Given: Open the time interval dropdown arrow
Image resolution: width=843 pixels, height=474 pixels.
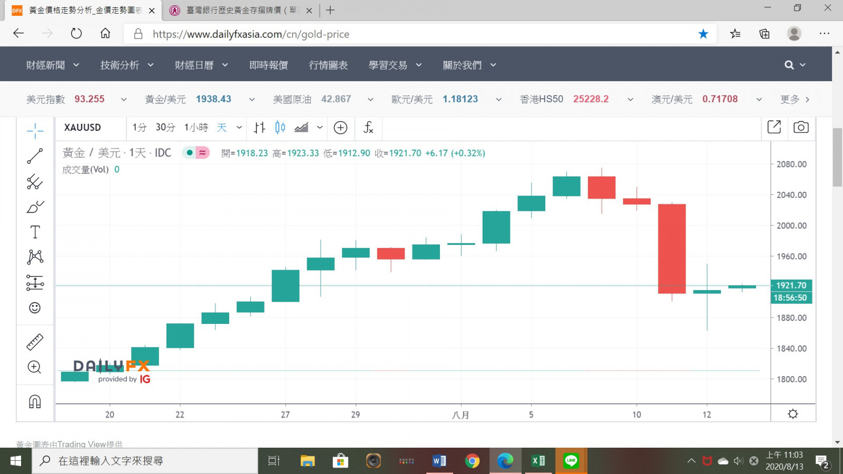Looking at the screenshot, I should click(239, 127).
